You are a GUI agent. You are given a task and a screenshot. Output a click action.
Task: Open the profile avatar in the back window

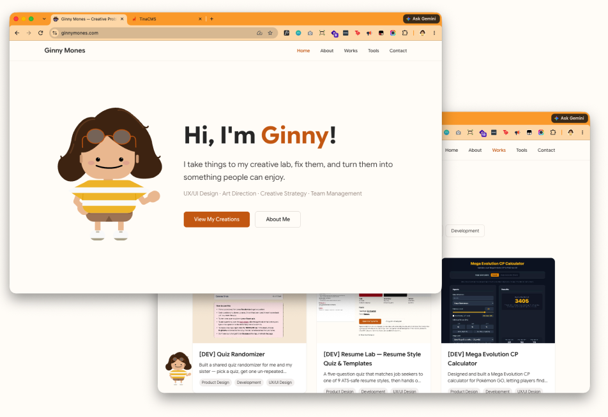click(570, 133)
